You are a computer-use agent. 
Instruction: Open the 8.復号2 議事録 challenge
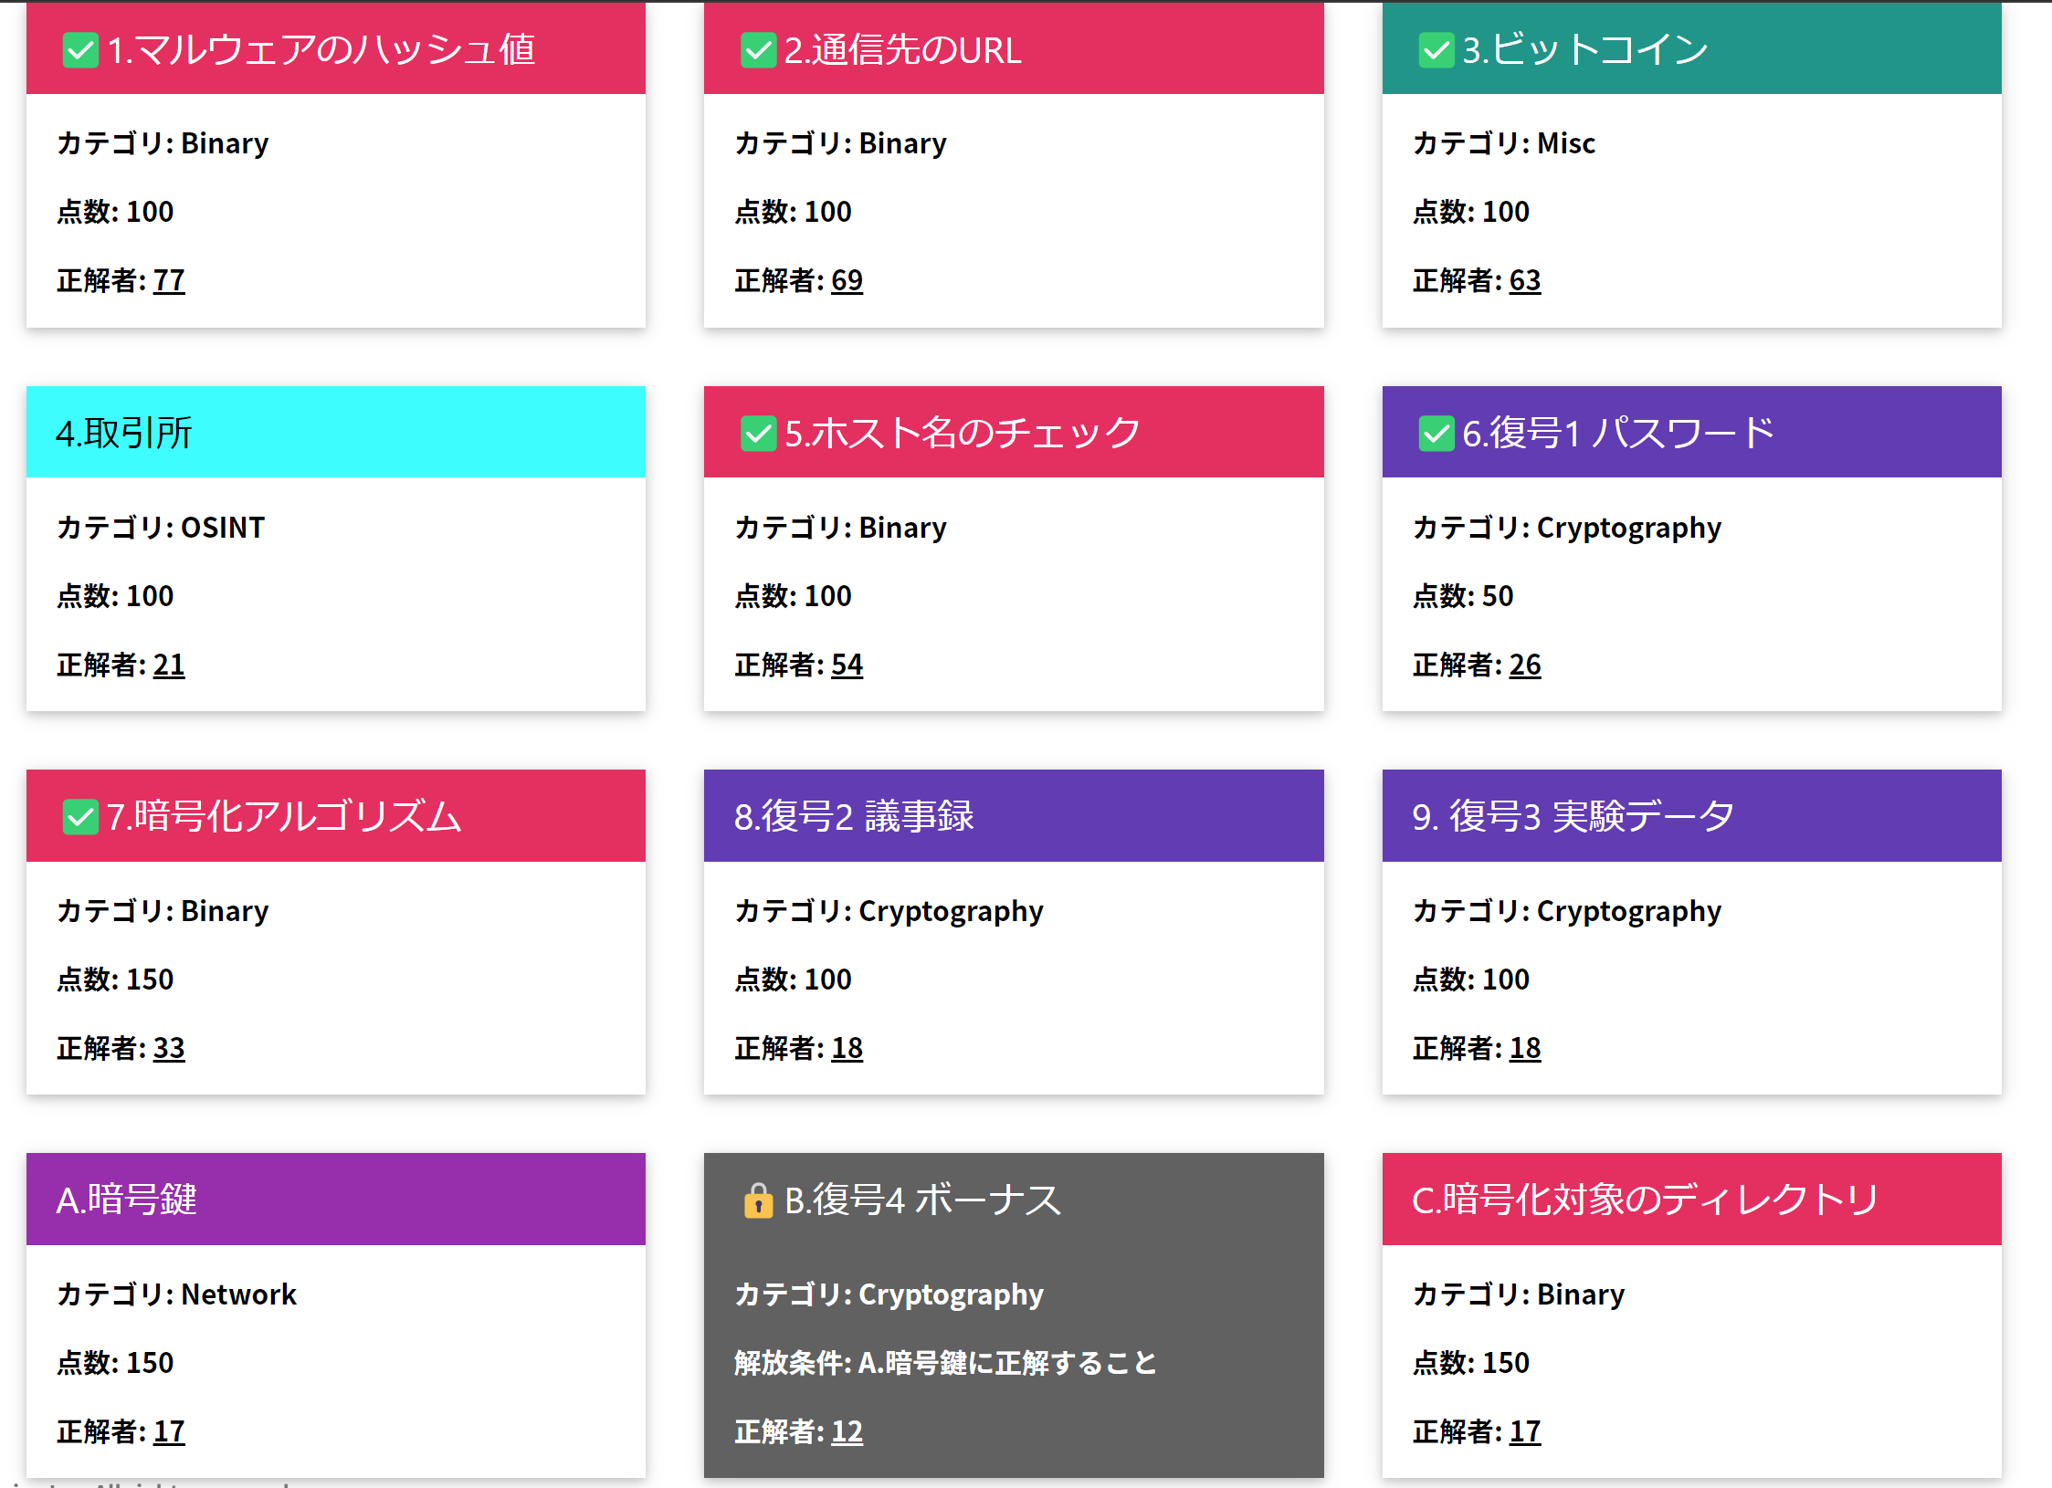click(x=1014, y=816)
